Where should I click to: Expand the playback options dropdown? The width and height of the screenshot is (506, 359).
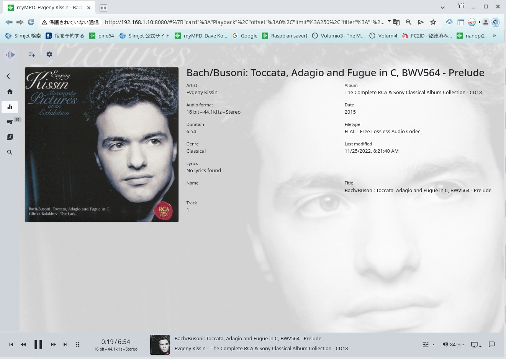click(x=428, y=344)
